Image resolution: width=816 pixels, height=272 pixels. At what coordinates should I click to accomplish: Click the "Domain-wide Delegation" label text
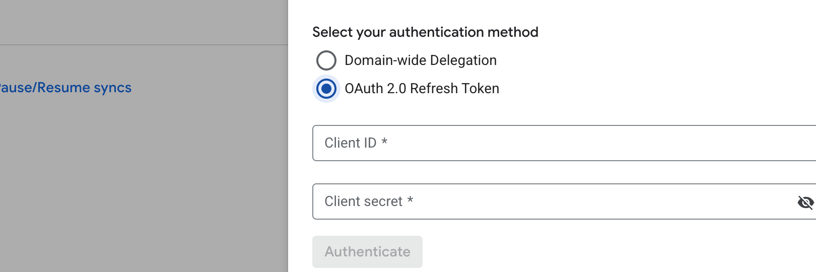[421, 60]
